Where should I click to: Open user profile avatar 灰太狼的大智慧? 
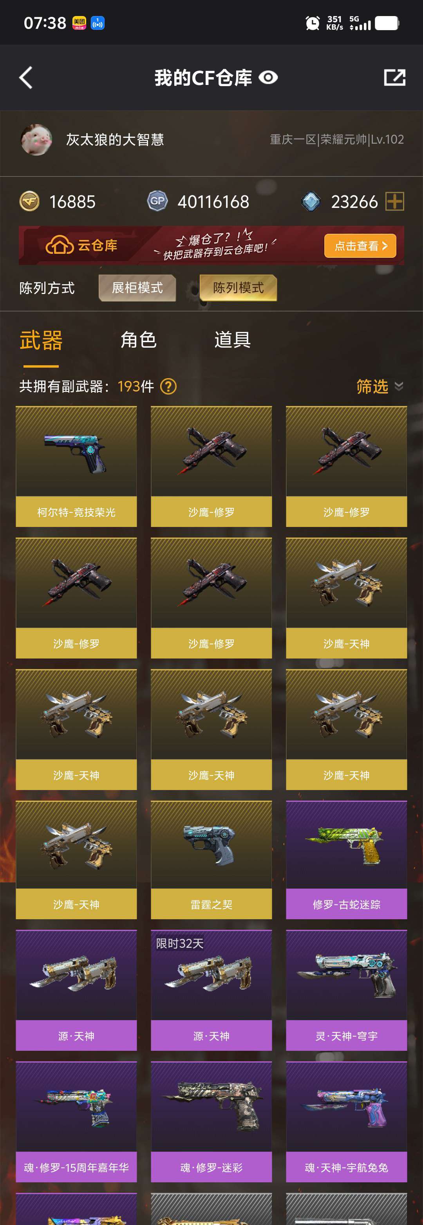pyautogui.click(x=37, y=140)
